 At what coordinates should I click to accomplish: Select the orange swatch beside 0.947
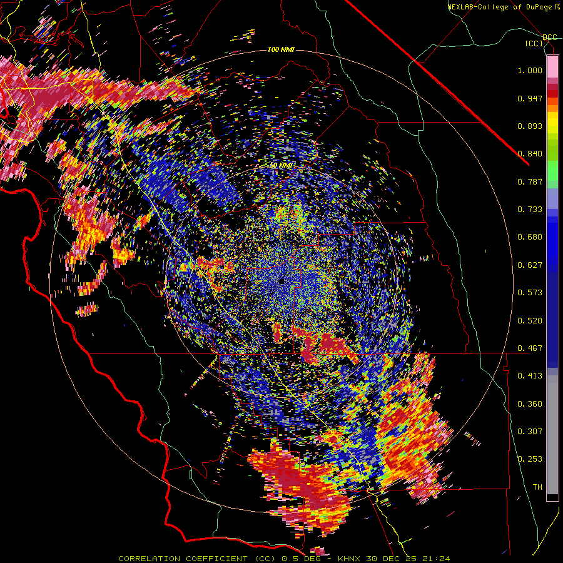[x=552, y=101]
